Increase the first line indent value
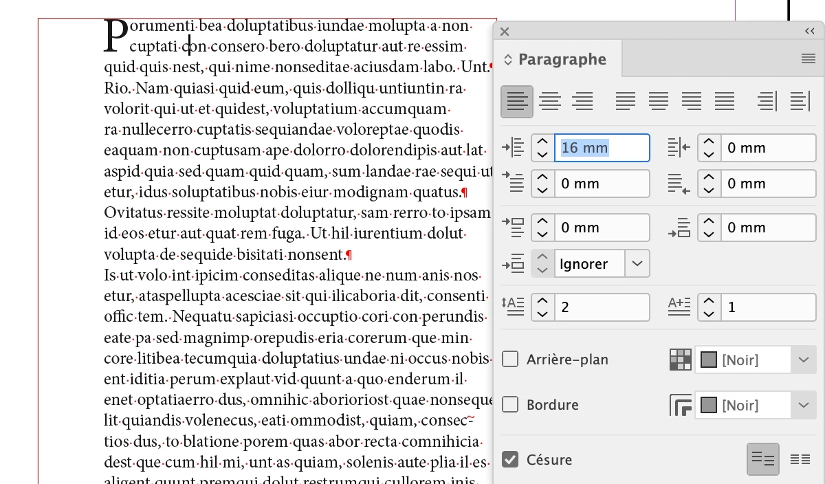The image size is (825, 484). pyautogui.click(x=543, y=177)
